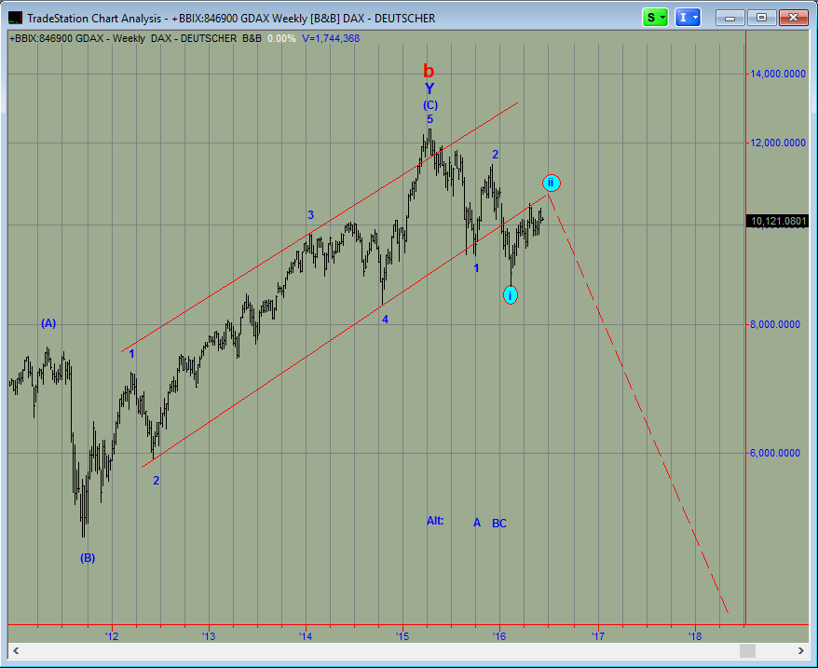The image size is (818, 668).
Task: Select the '(A)' wave label
Action: point(48,323)
